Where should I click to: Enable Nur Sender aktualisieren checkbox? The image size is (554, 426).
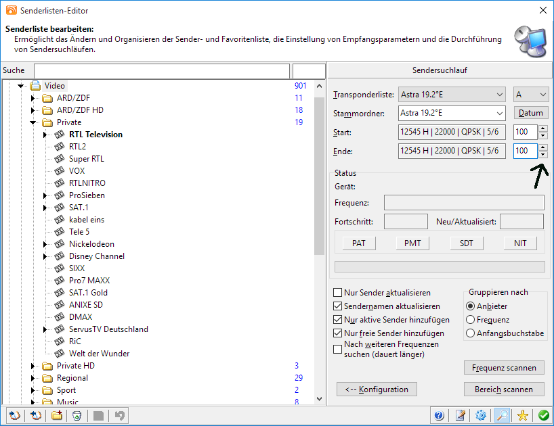337,292
